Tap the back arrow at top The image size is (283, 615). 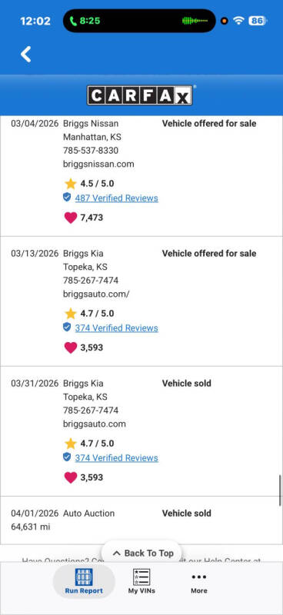[26, 54]
